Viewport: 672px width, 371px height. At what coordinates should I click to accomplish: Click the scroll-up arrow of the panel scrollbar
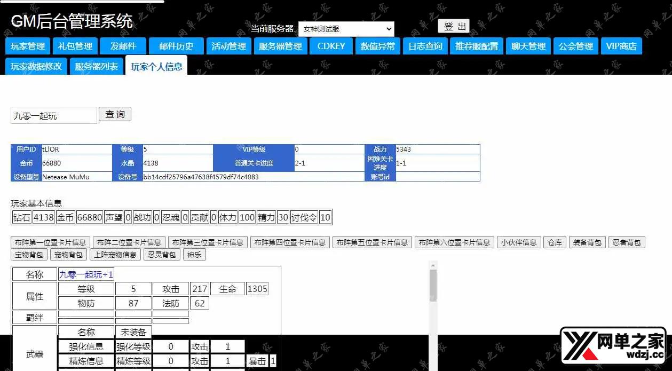[433, 265]
